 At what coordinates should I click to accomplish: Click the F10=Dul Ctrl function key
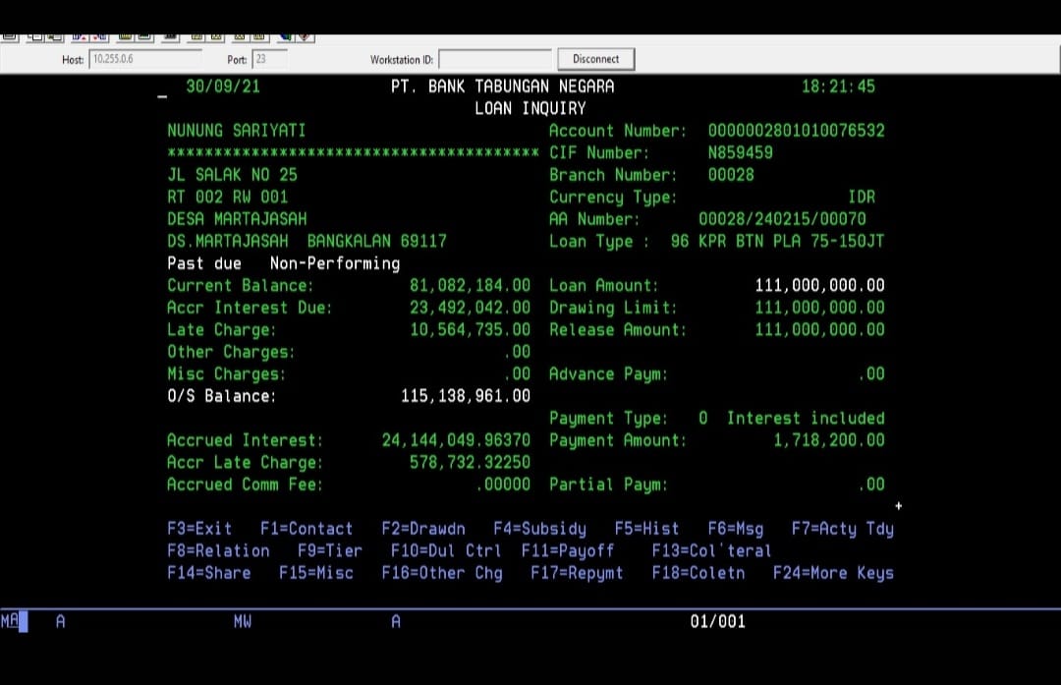pos(445,551)
